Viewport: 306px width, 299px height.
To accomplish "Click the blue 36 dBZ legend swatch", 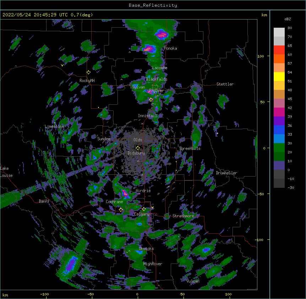I will [x=279, y=130].
